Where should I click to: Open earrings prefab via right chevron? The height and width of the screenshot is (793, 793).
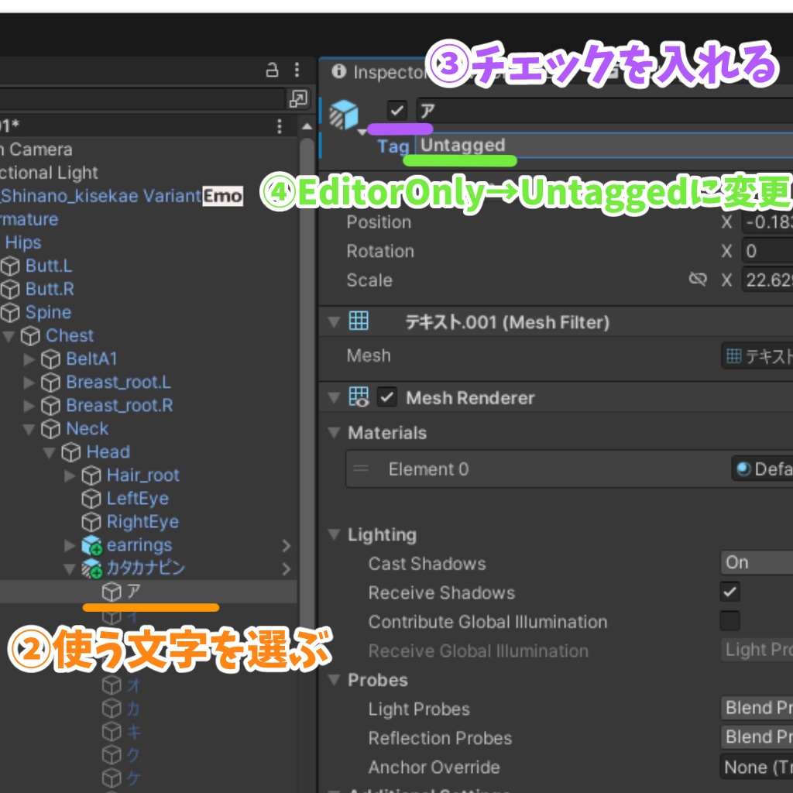(x=287, y=546)
